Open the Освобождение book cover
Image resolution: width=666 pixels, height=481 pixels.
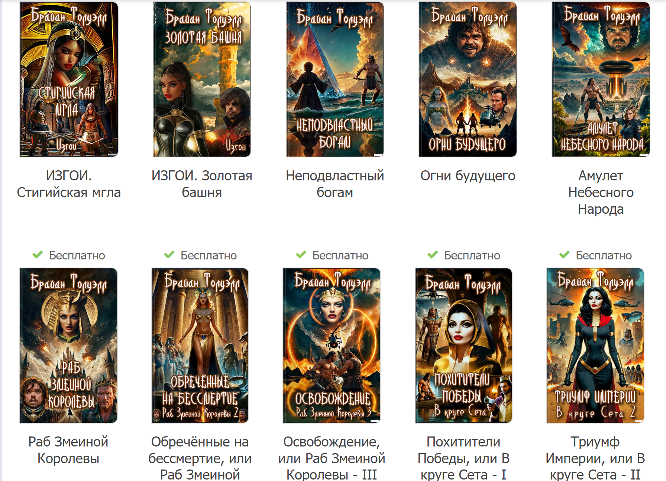tap(332, 346)
